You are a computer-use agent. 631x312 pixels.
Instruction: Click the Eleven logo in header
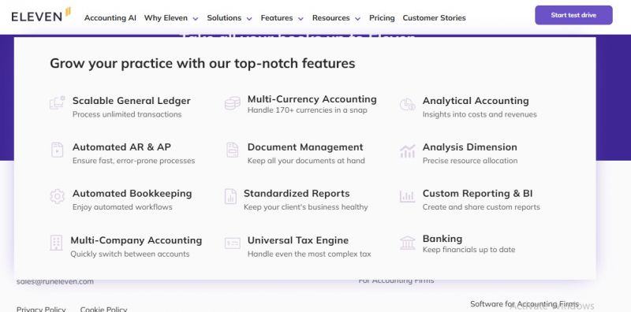click(x=41, y=15)
